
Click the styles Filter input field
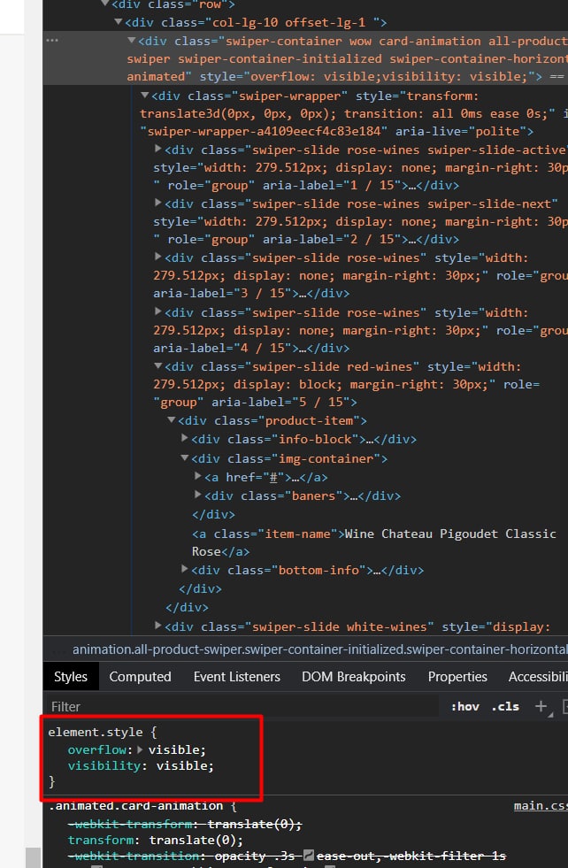[243, 707]
